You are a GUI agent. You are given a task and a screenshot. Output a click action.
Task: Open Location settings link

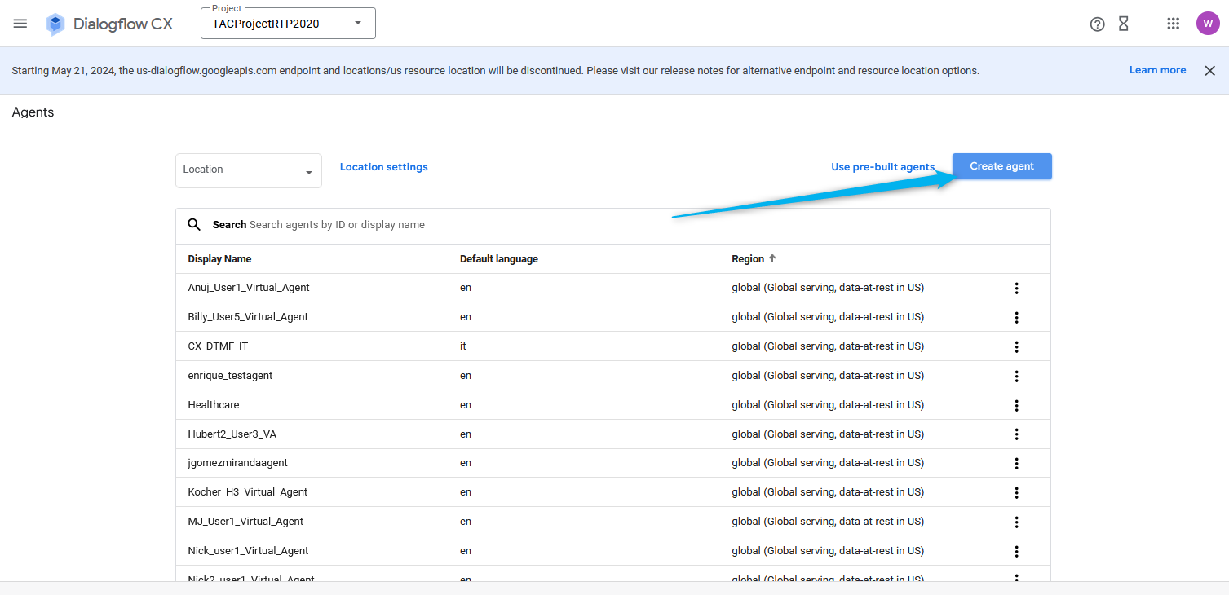(383, 167)
